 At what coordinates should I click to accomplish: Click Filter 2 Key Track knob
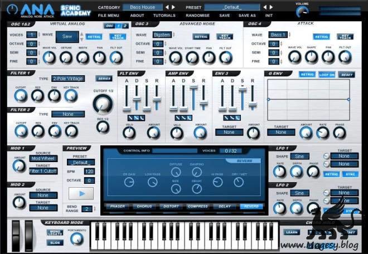pyautogui.click(x=71, y=131)
